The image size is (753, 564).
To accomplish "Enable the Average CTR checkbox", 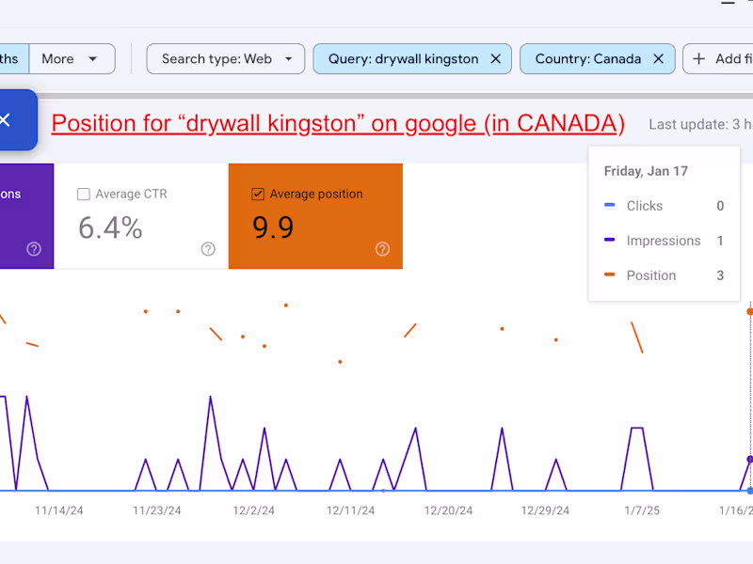I will [x=84, y=195].
